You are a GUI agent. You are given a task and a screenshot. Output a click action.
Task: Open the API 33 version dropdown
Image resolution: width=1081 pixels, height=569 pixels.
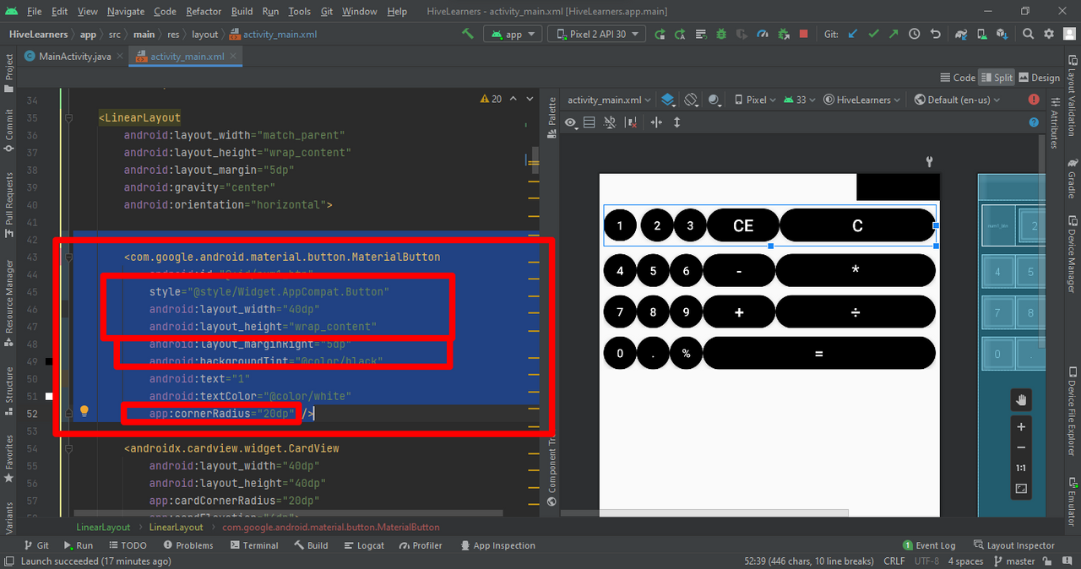(x=799, y=100)
